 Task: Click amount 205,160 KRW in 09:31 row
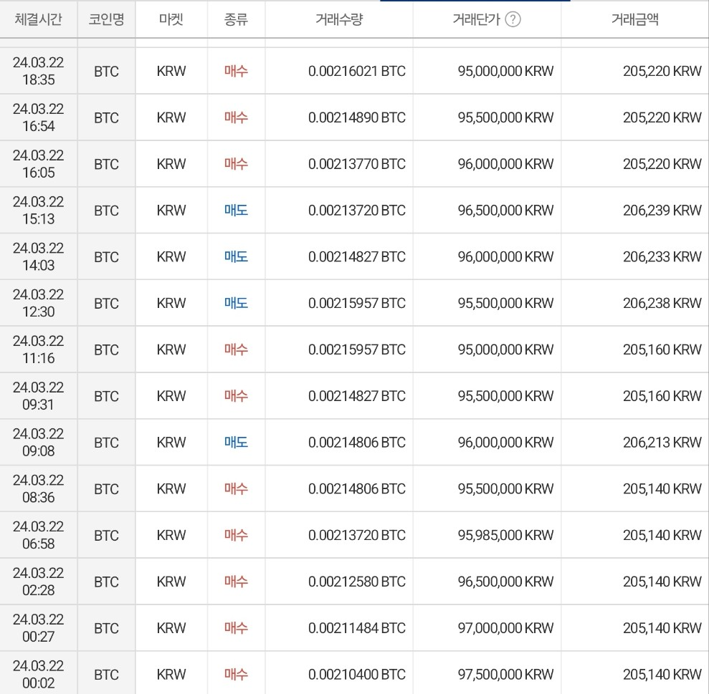(x=662, y=396)
